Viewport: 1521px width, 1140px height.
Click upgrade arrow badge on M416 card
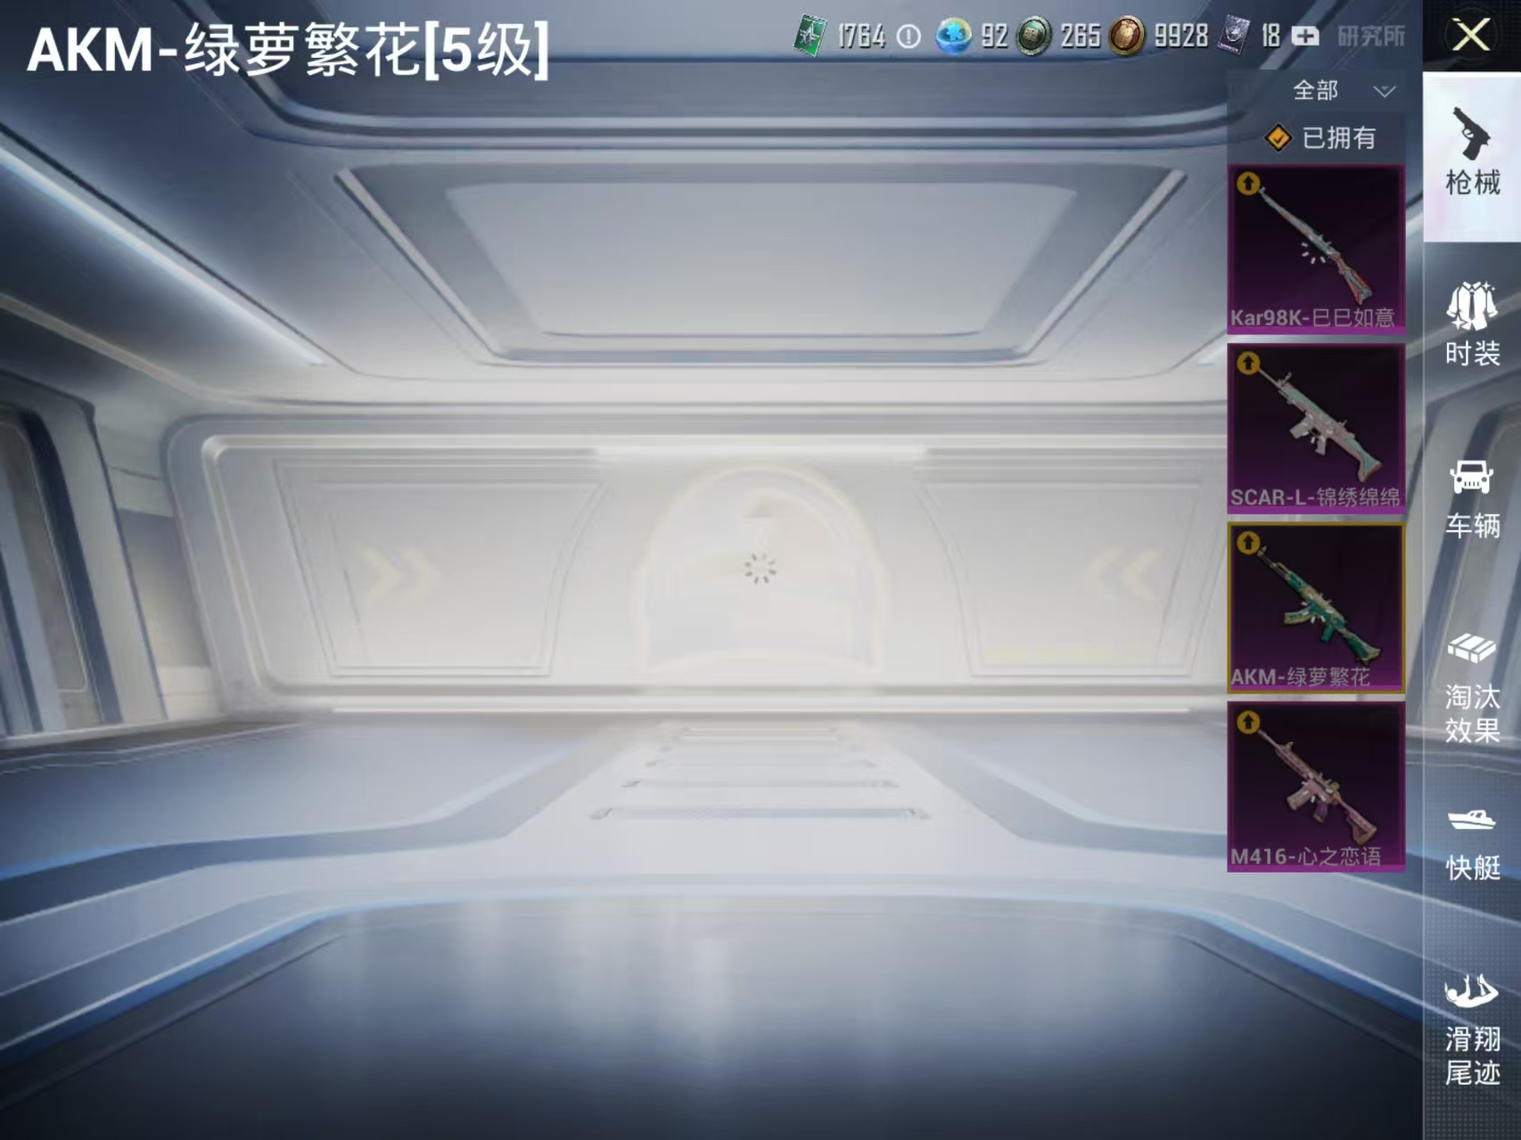point(1248,722)
